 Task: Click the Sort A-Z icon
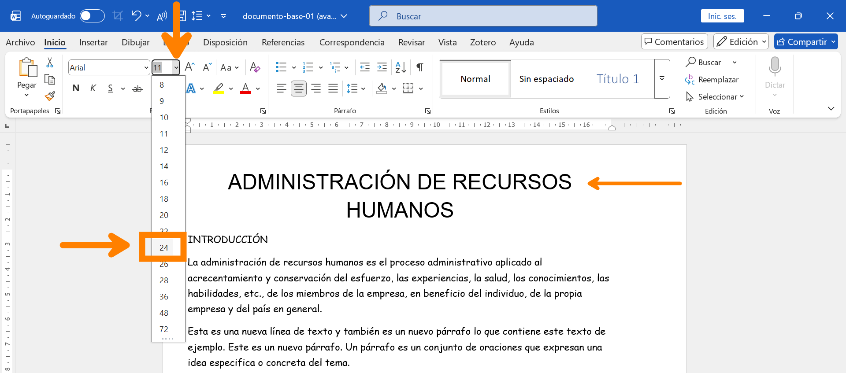point(401,67)
